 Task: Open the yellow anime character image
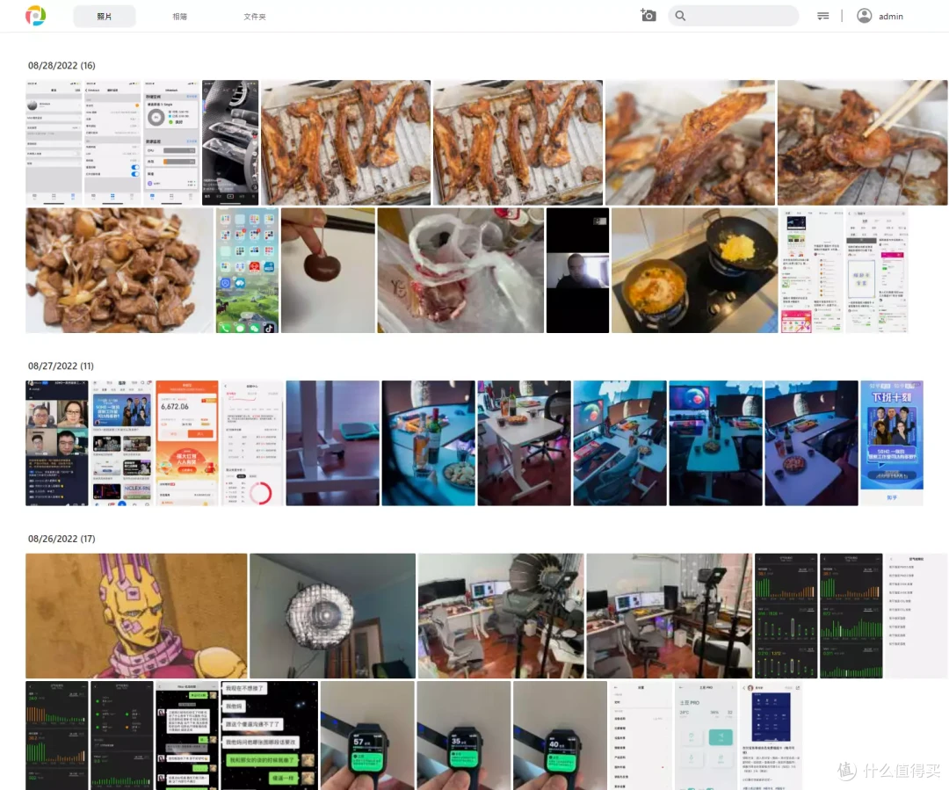click(136, 616)
